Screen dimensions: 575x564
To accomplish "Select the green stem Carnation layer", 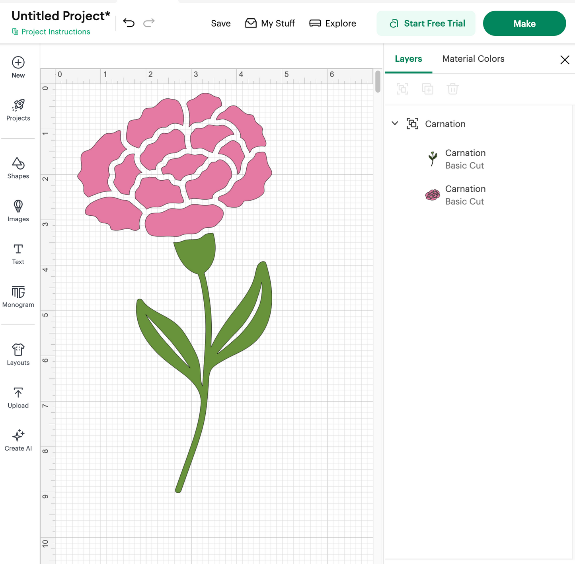I will [479, 159].
